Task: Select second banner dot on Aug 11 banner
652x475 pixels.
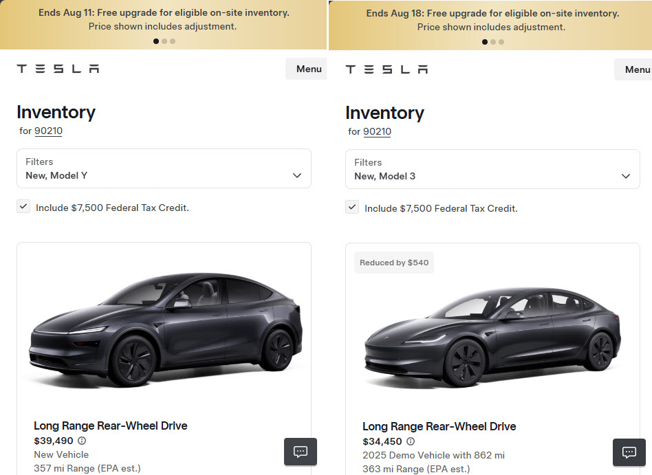Action: [x=164, y=41]
